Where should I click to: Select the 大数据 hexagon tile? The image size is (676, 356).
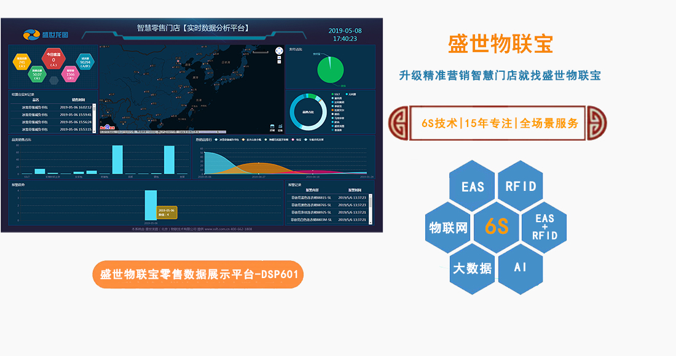pos(472,269)
